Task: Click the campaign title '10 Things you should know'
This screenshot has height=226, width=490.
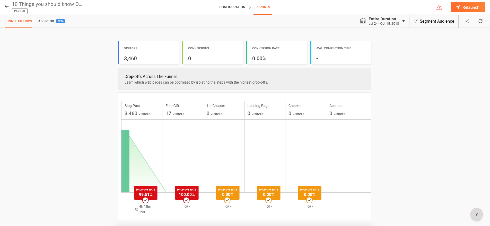Action: (47, 4)
